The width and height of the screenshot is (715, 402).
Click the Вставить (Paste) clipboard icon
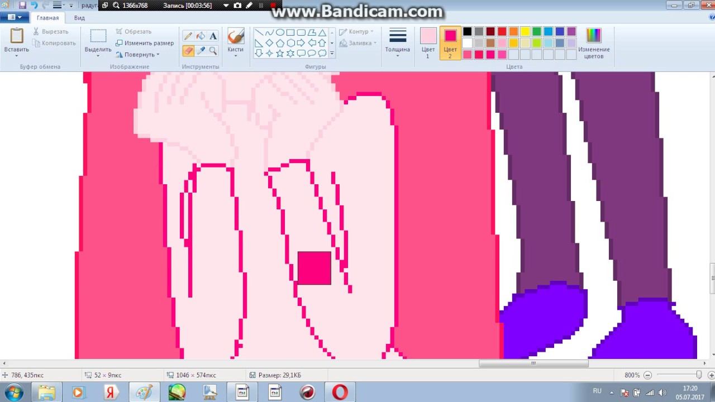17,36
